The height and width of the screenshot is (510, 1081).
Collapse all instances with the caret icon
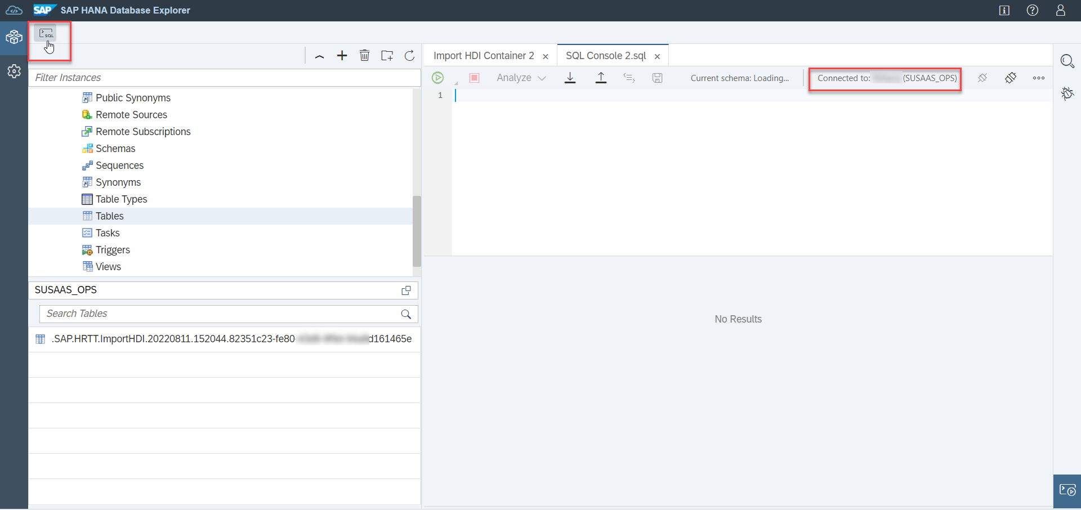coord(319,56)
